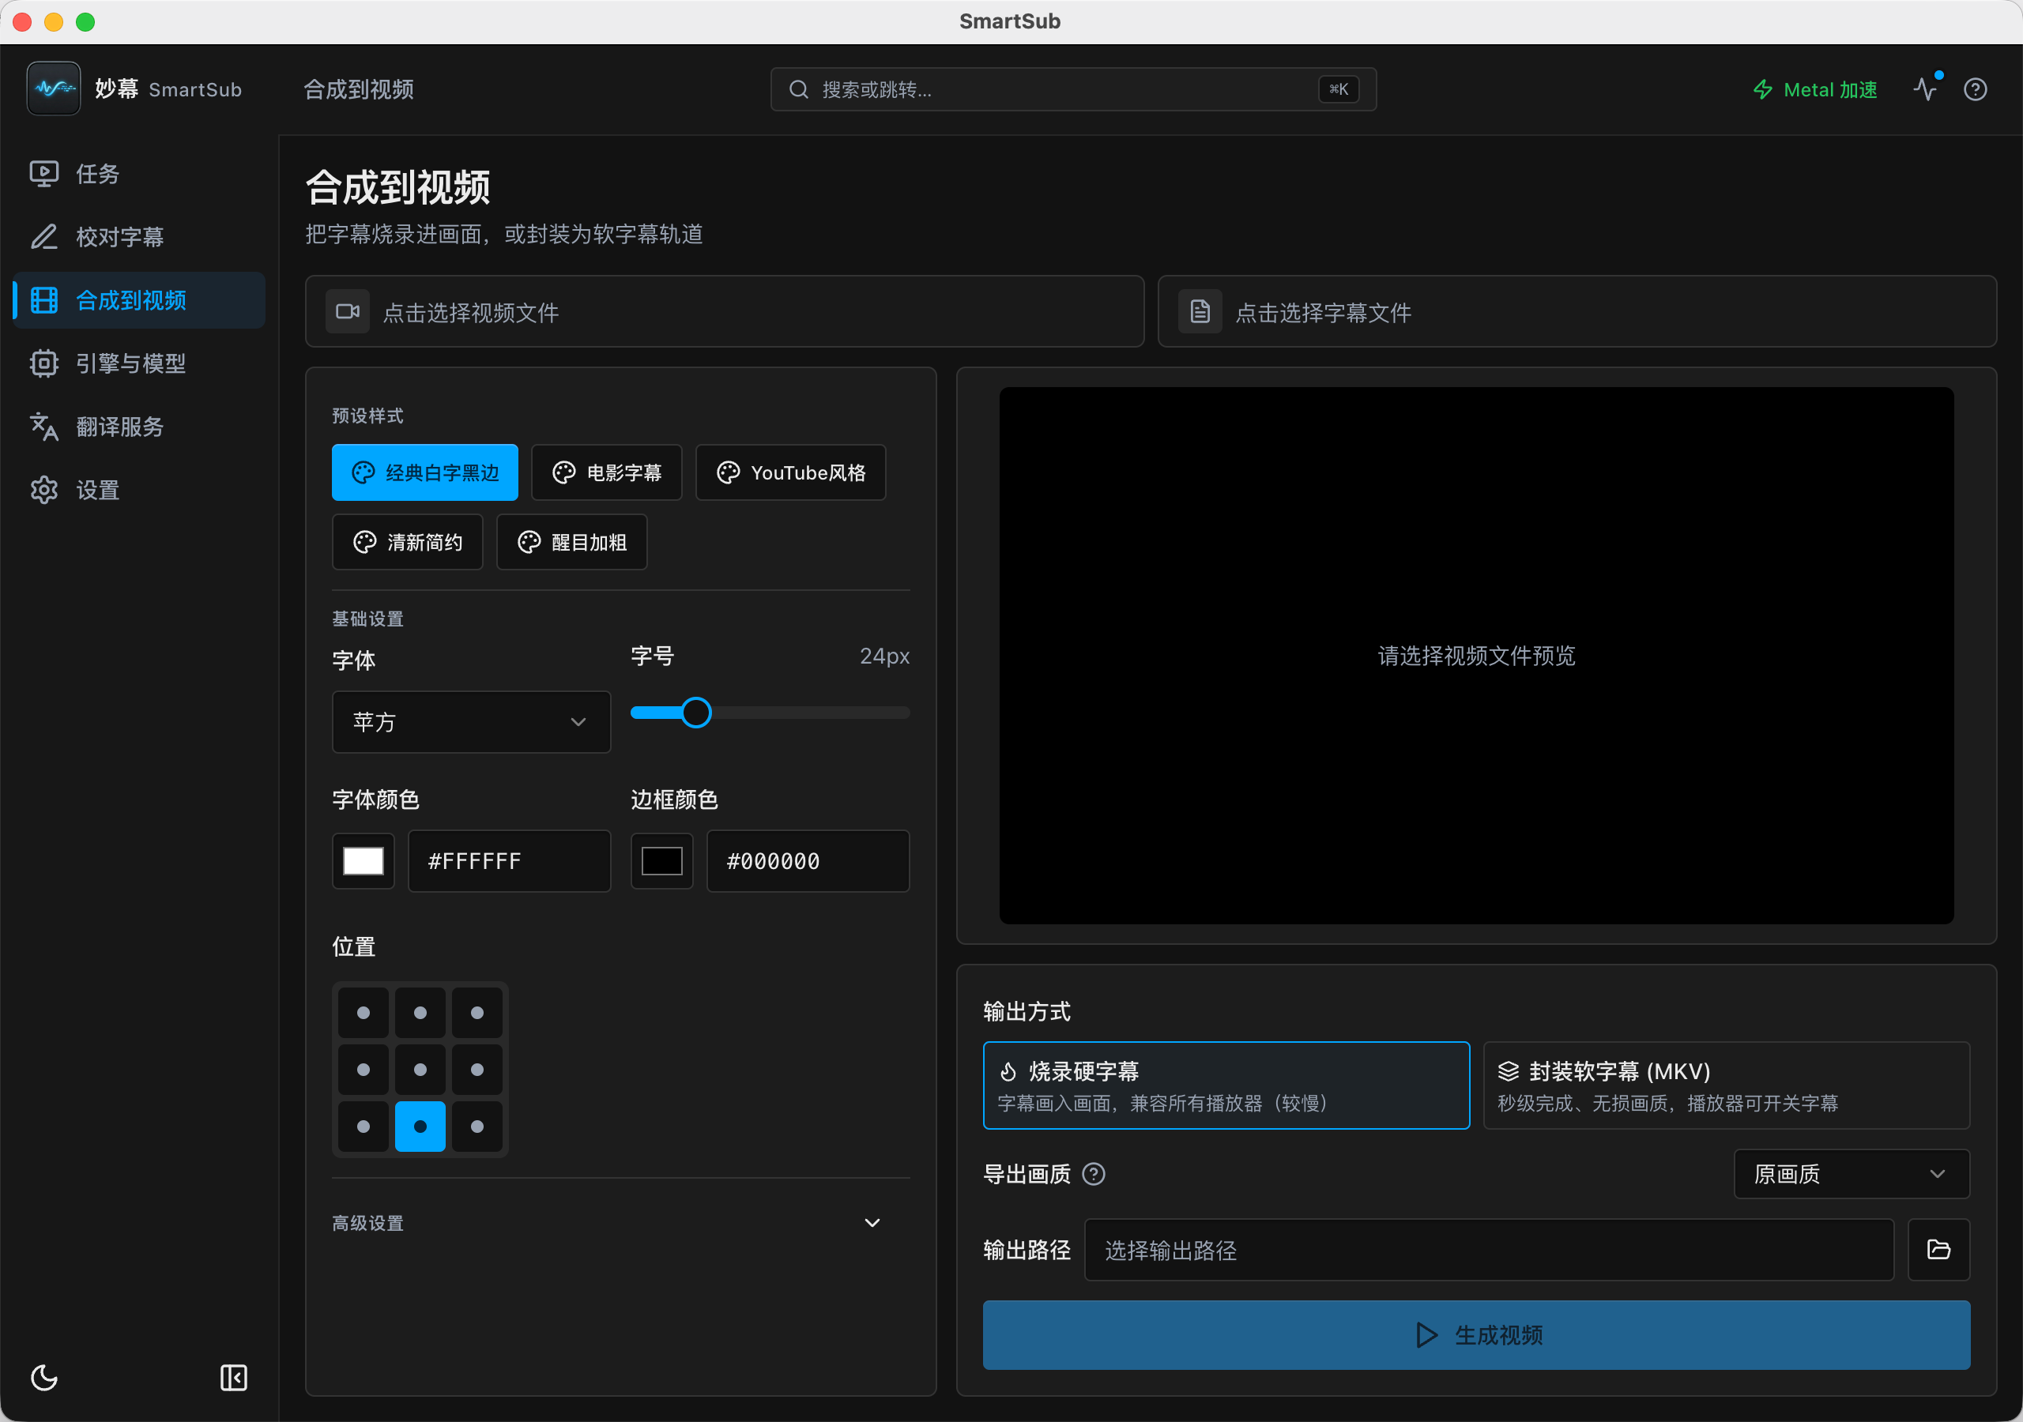The width and height of the screenshot is (2023, 1422).
Task: Select 封装软字幕 (MKV) output method
Action: pyautogui.click(x=1726, y=1085)
